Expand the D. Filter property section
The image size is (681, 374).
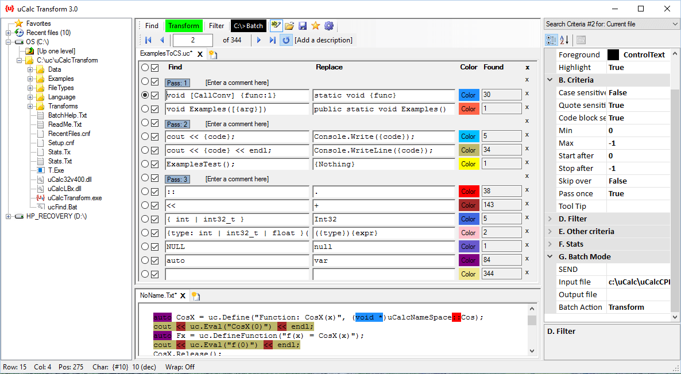pos(551,219)
